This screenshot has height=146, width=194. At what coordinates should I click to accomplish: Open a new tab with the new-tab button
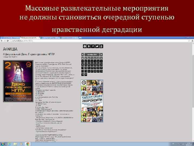coord(80,38)
